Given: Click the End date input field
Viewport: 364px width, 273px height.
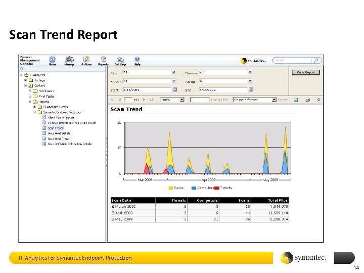Looking at the screenshot, I should tap(223, 89).
